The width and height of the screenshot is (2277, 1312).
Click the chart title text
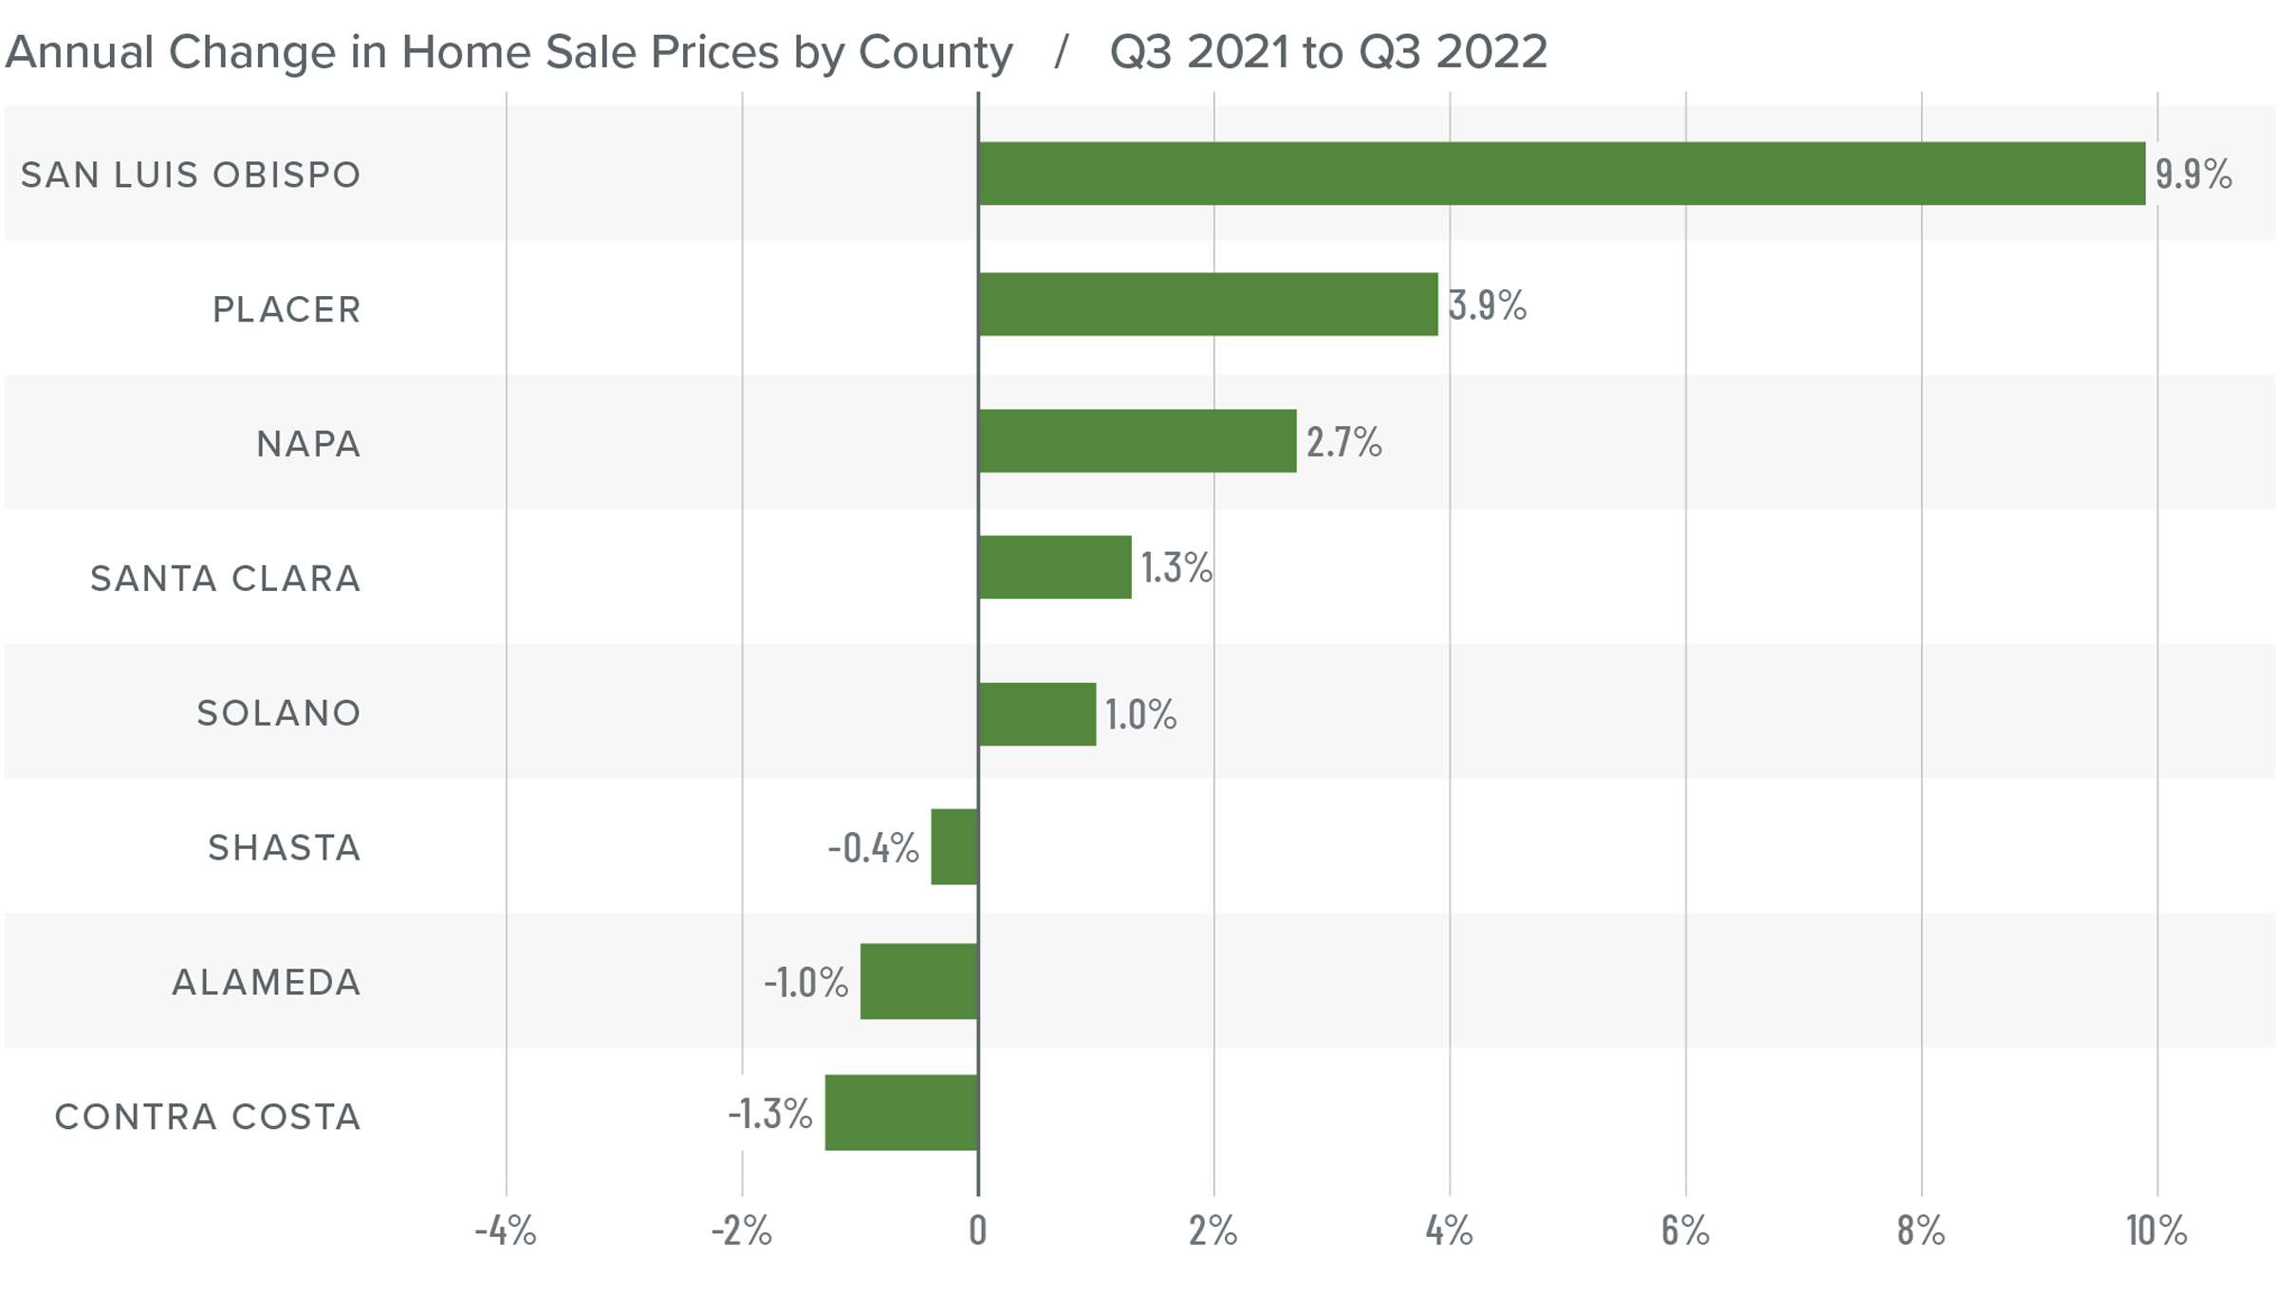509,52
